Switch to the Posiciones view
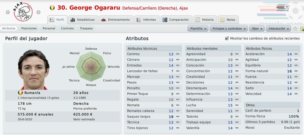 [x=29, y=28]
